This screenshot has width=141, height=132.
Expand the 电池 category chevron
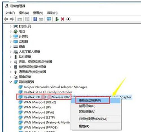(x=11, y=32)
